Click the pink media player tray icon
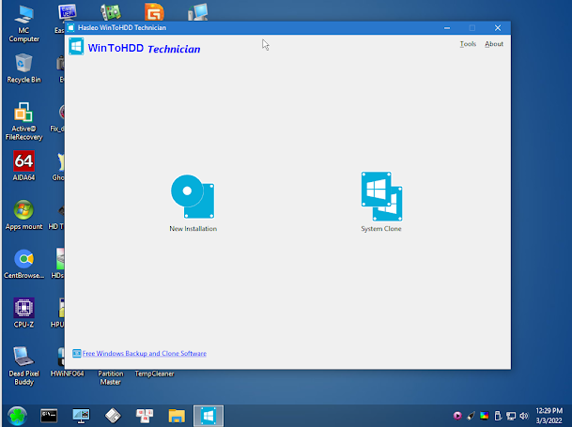The width and height of the screenshot is (572, 427). tap(457, 416)
